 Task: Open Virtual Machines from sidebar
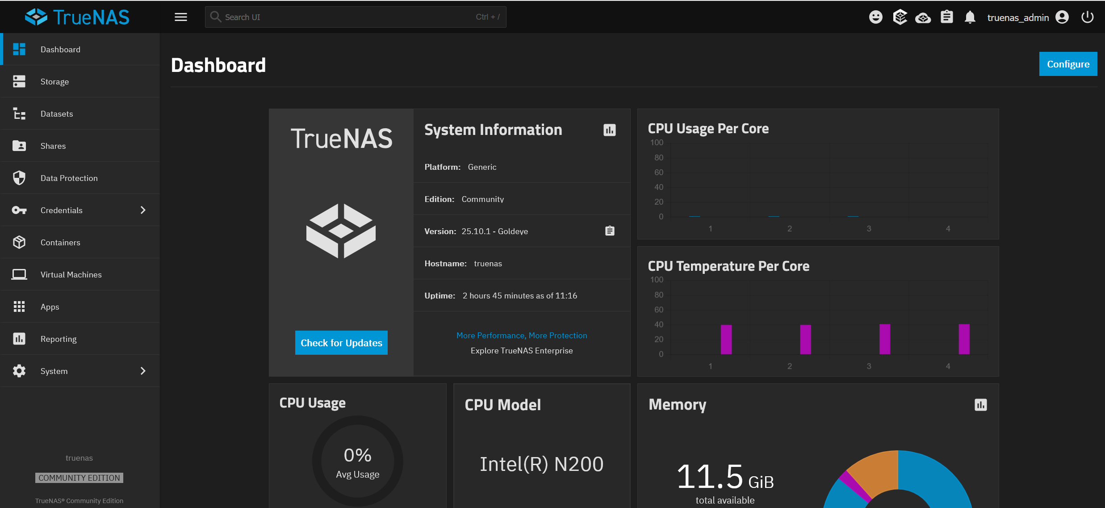point(71,274)
